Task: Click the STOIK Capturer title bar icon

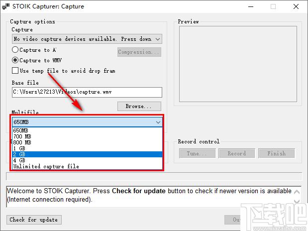Action: 5,6
